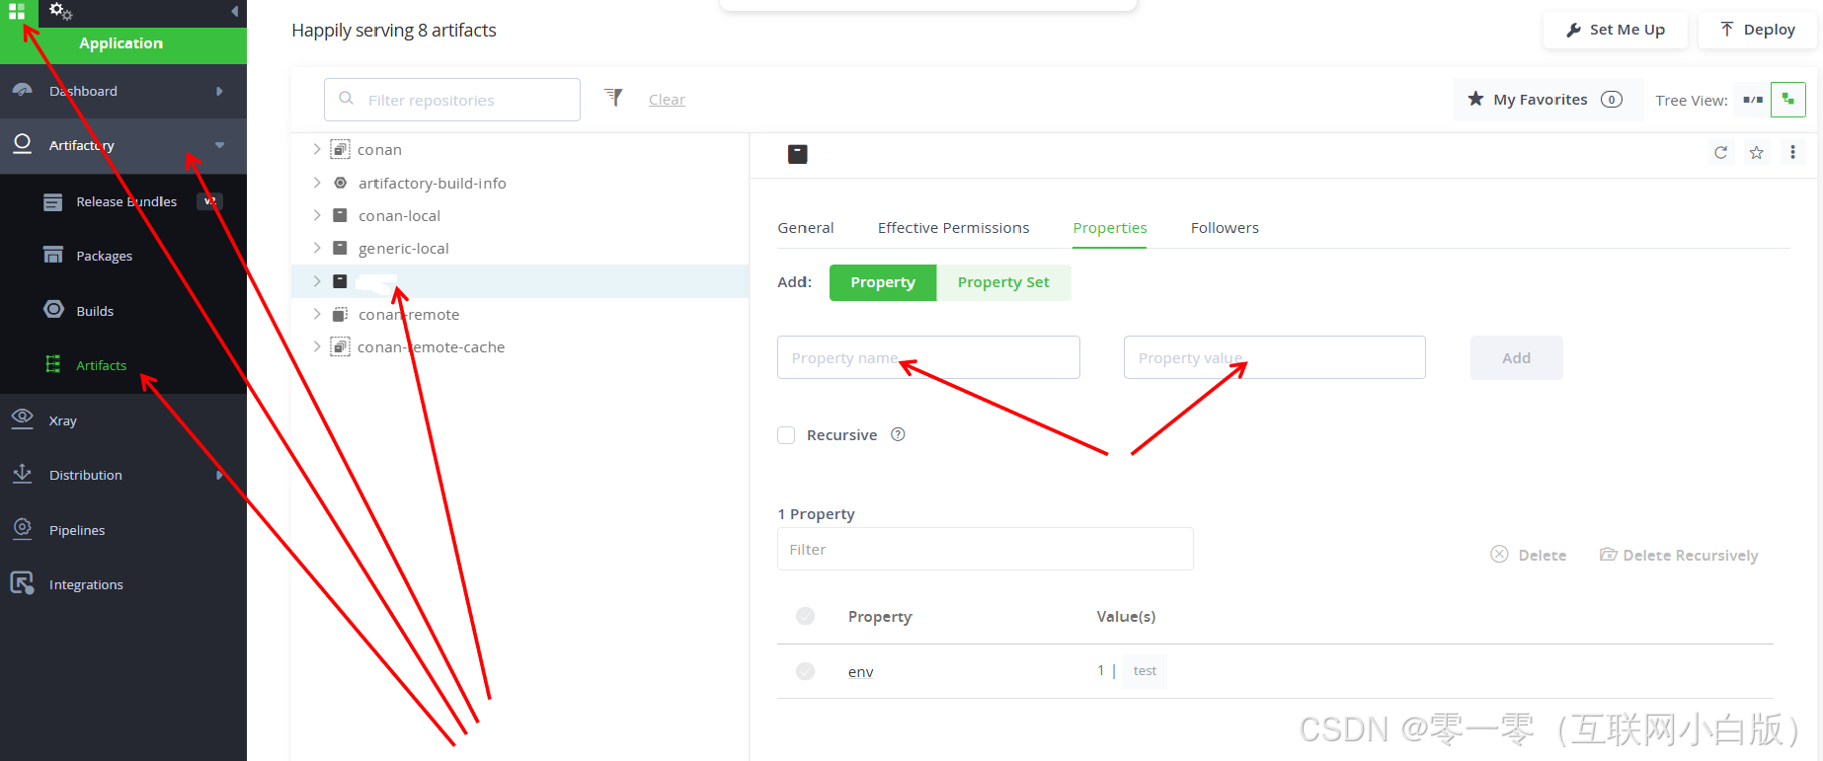
Task: Click the Artifactory circle icon
Action: pyautogui.click(x=22, y=144)
